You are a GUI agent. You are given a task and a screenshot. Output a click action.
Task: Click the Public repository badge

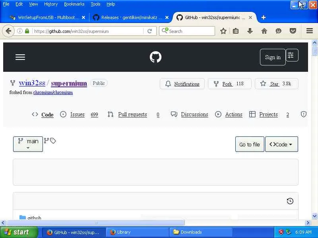99,83
